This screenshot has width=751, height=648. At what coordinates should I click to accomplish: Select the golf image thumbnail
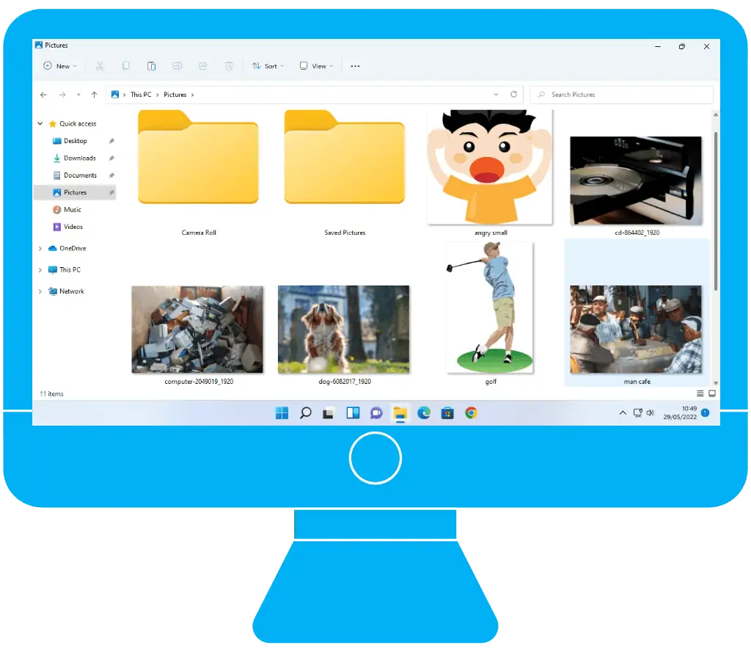point(490,307)
